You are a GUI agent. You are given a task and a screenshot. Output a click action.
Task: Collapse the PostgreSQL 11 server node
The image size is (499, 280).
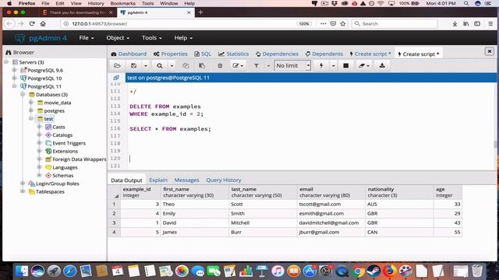point(15,86)
